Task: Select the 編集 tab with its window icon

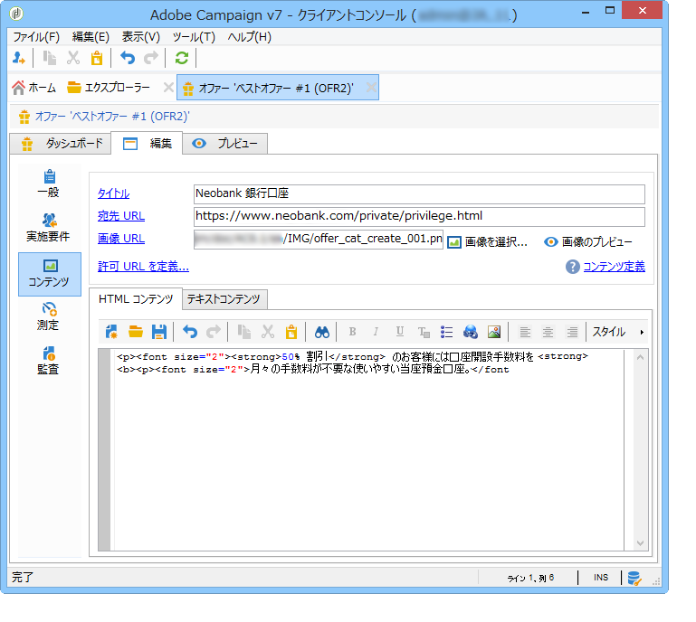Action: coord(147,144)
